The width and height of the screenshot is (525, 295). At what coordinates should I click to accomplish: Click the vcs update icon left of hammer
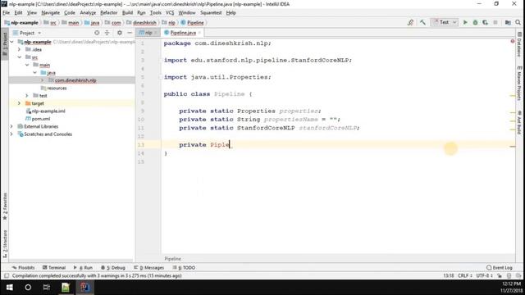410,22
